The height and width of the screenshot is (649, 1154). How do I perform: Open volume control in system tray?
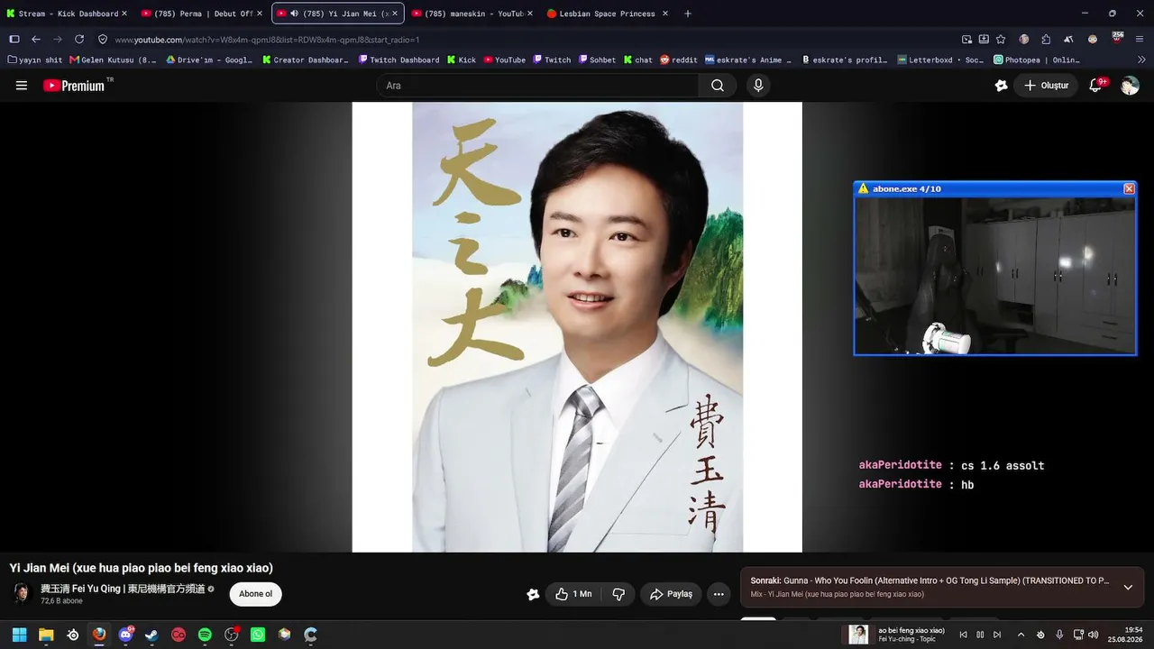tap(1094, 635)
